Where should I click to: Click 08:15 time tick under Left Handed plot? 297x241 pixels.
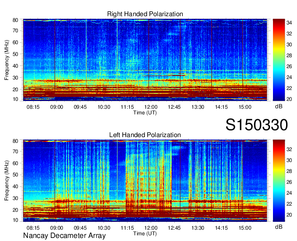pyautogui.click(x=33, y=228)
